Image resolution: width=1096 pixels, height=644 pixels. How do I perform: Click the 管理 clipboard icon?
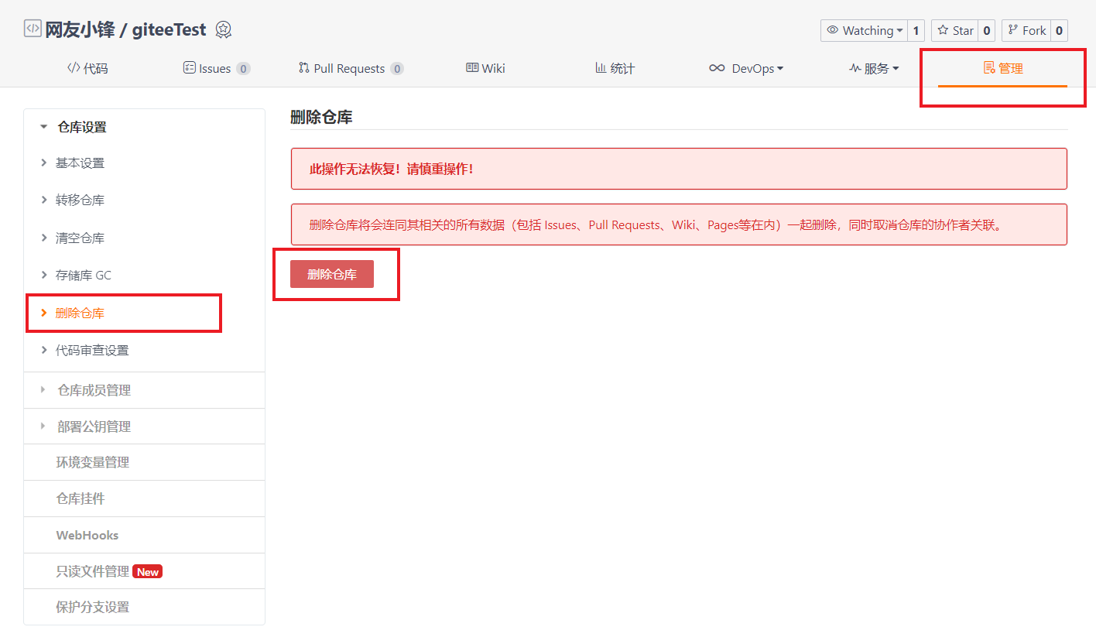991,67
